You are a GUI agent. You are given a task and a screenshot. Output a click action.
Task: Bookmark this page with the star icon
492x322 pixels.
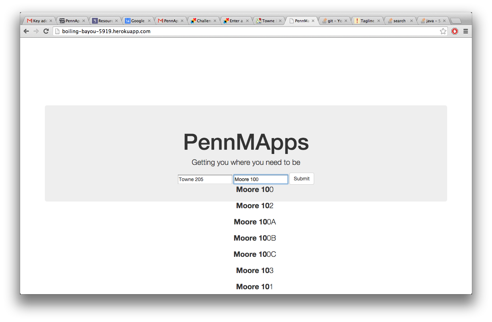pos(443,31)
